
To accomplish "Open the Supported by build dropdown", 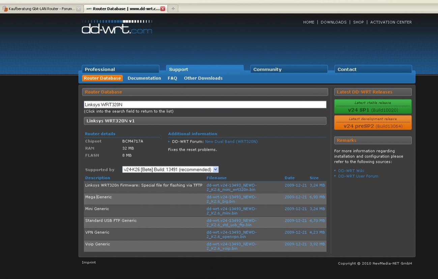I will coord(170,170).
